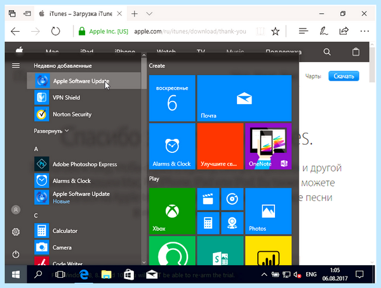This screenshot has height=288, width=381.
Task: Open the Camera app
Action: tap(84, 247)
